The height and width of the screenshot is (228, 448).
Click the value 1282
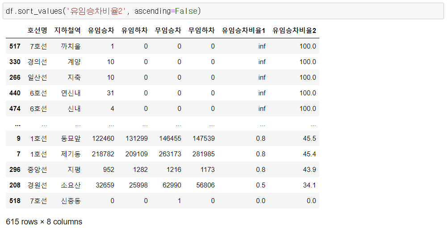[140, 170]
